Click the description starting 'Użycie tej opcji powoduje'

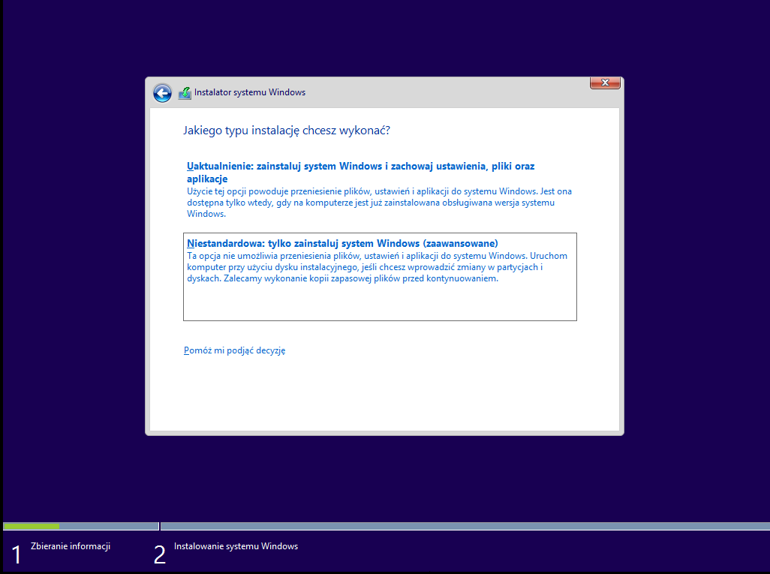tap(379, 203)
